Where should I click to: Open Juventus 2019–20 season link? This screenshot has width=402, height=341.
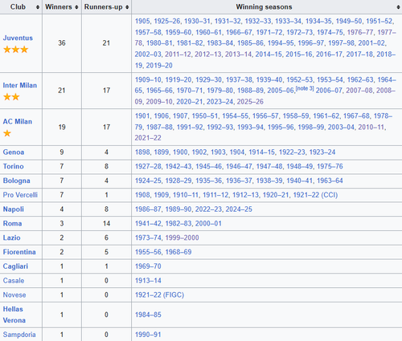click(x=159, y=66)
